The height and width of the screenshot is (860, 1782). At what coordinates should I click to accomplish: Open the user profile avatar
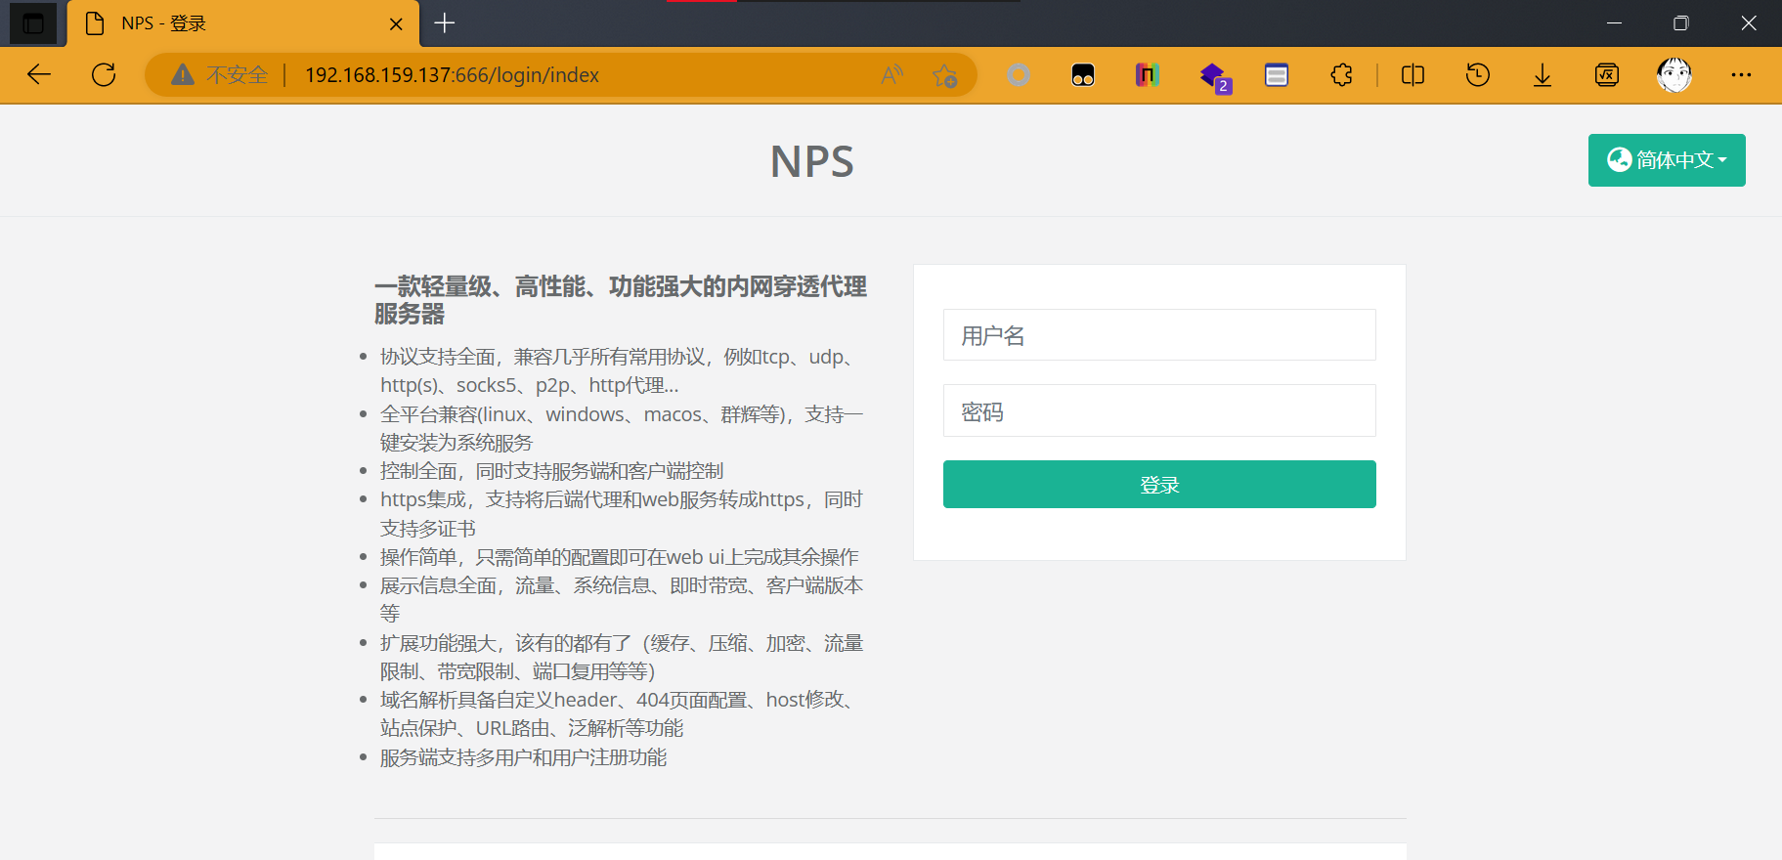click(1674, 74)
